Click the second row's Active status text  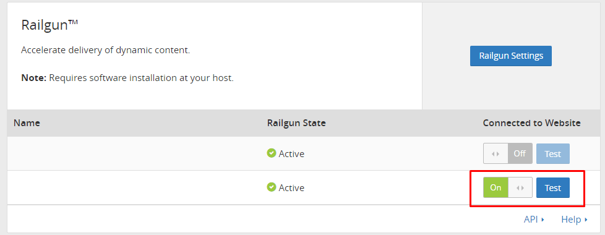pyautogui.click(x=291, y=188)
